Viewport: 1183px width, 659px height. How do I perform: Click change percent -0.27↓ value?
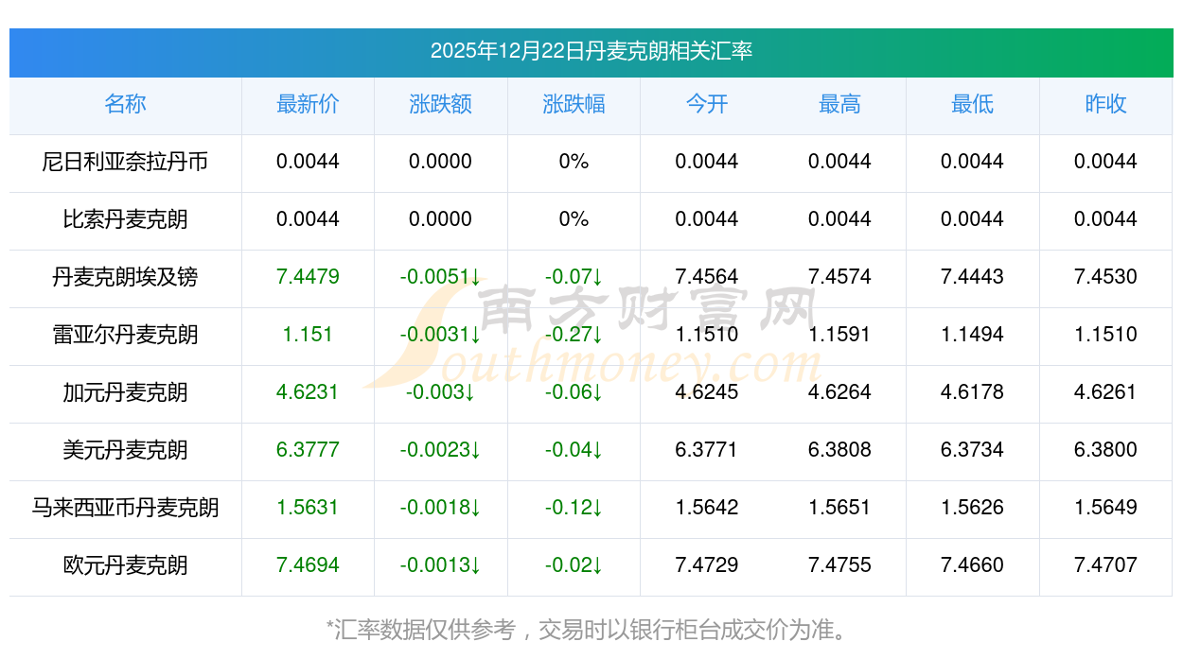(574, 335)
